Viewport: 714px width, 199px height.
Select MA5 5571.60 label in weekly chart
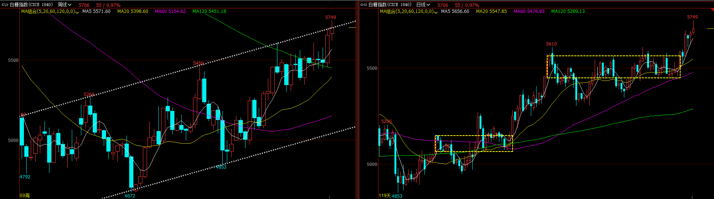click(97, 11)
